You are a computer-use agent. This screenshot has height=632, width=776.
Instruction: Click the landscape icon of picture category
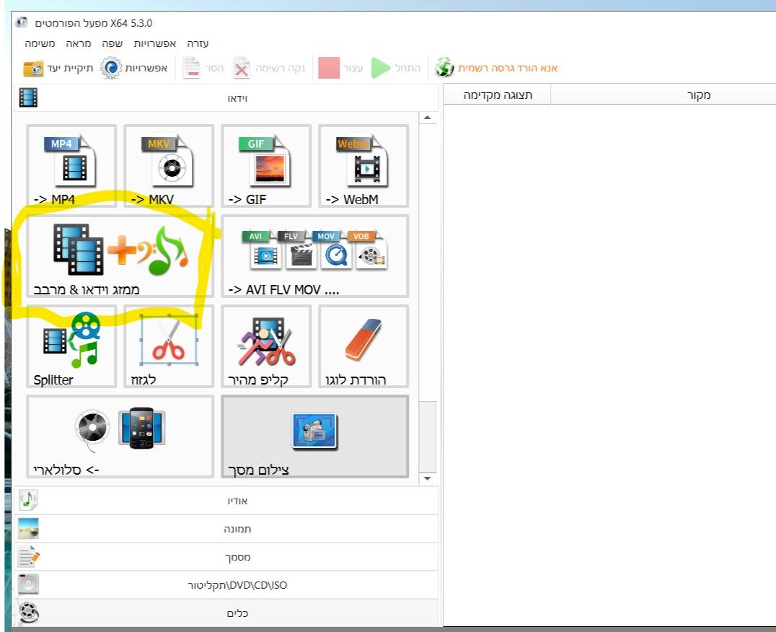click(x=28, y=529)
